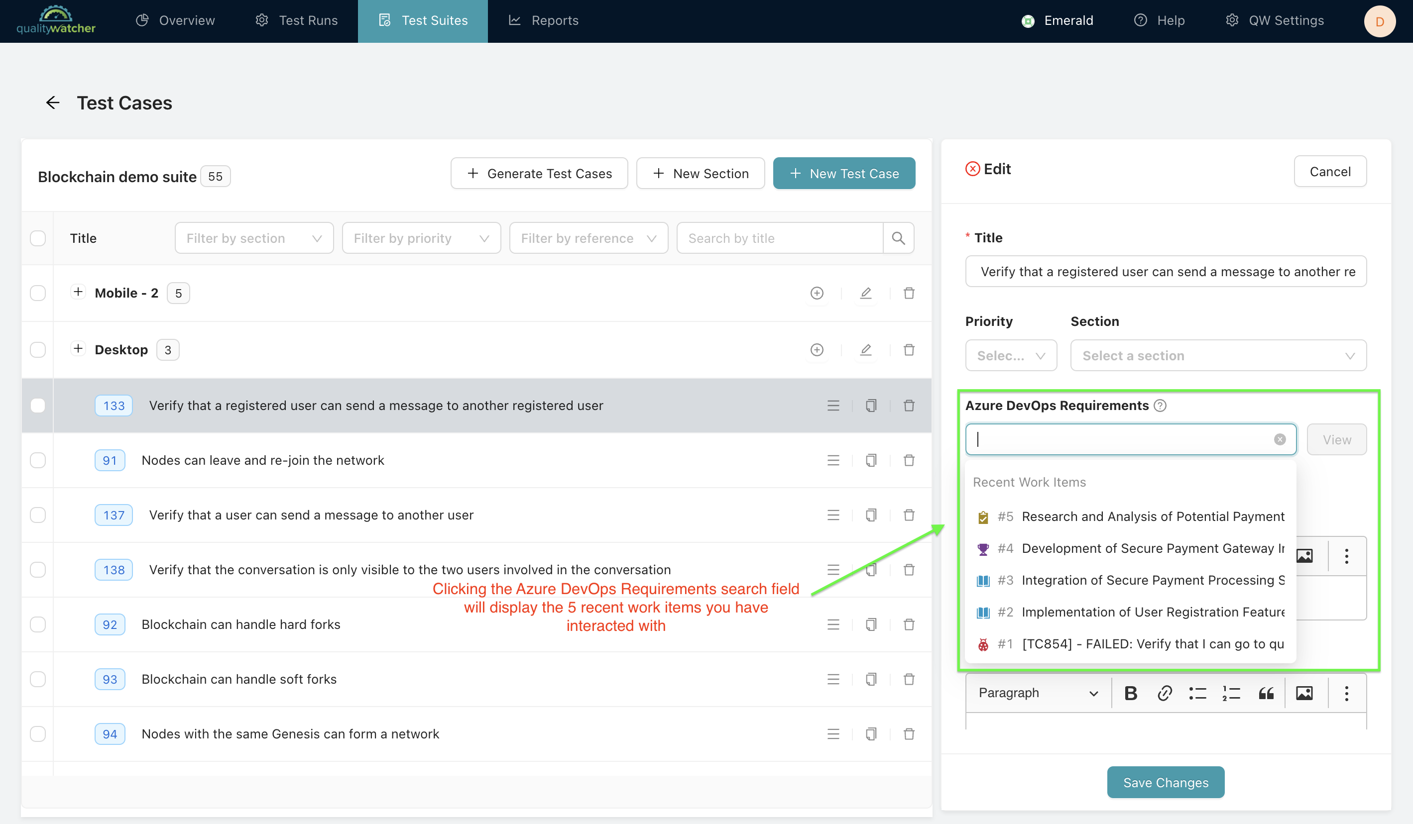Select recent work item #5 Research and Analysis
1413x824 pixels.
click(x=1130, y=516)
